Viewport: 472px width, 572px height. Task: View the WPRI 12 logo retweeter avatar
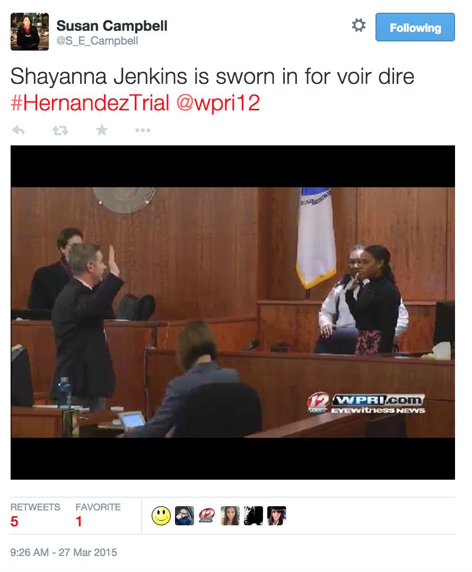point(207,516)
